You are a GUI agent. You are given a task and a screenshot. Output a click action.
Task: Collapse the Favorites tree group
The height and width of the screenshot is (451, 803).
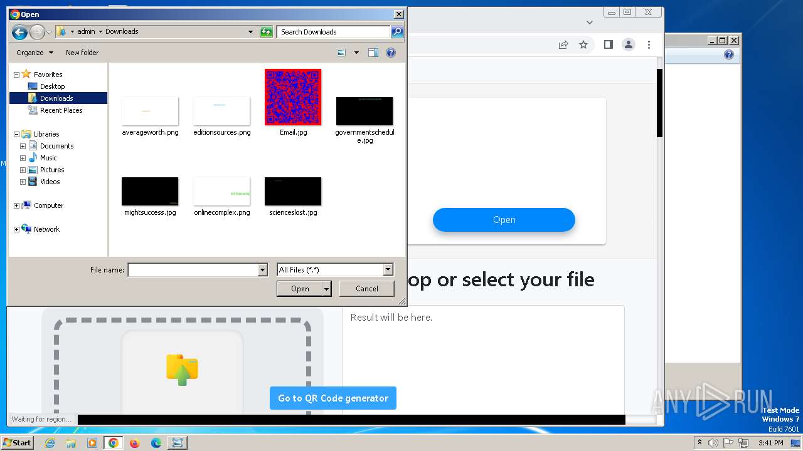[16, 75]
